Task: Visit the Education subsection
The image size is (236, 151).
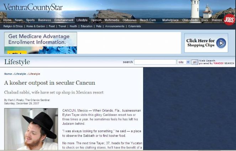Action: coord(86,26)
